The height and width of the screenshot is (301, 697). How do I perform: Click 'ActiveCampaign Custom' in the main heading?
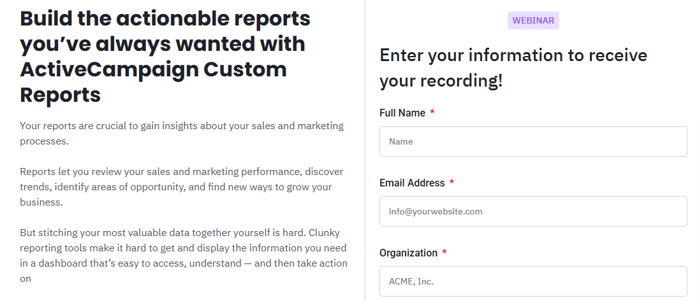153,69
